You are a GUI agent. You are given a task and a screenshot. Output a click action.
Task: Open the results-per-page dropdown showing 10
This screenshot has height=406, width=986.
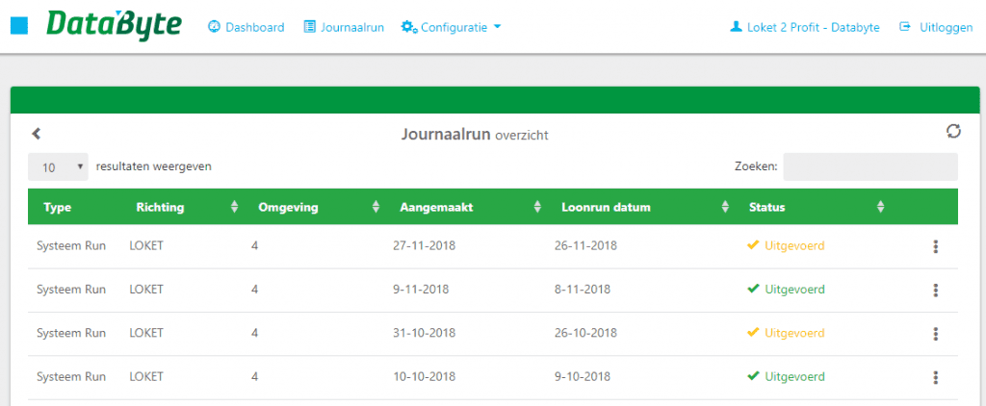click(x=58, y=167)
